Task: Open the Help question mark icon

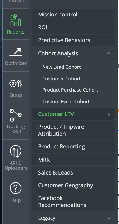Action: tap(16, 188)
